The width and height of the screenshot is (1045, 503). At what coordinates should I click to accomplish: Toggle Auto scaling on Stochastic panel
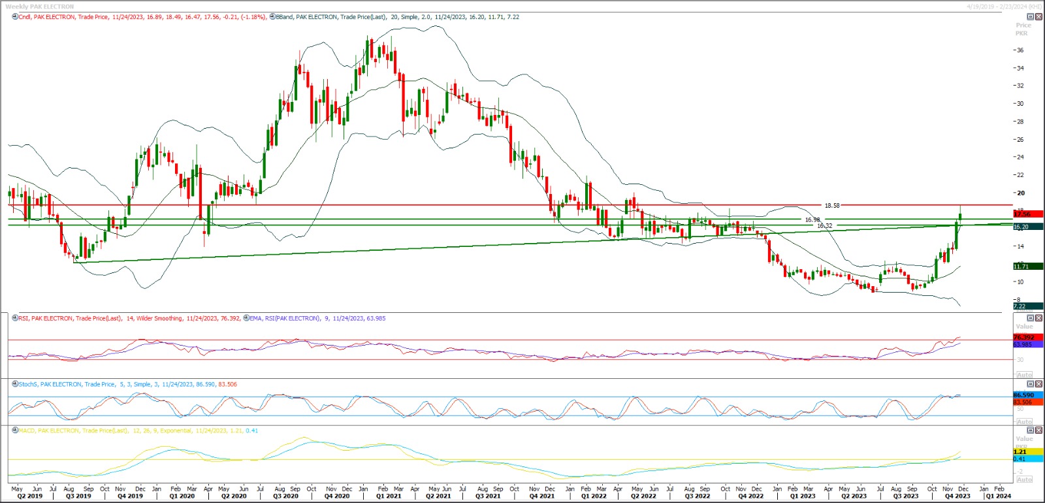pyautogui.click(x=1024, y=421)
